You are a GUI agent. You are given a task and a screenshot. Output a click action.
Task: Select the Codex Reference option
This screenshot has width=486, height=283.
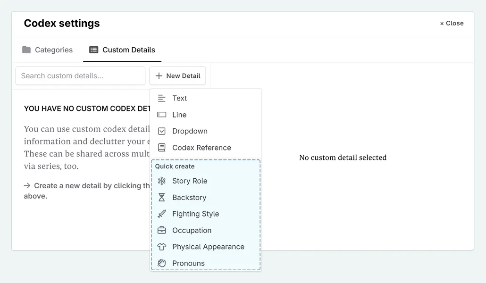click(x=201, y=148)
